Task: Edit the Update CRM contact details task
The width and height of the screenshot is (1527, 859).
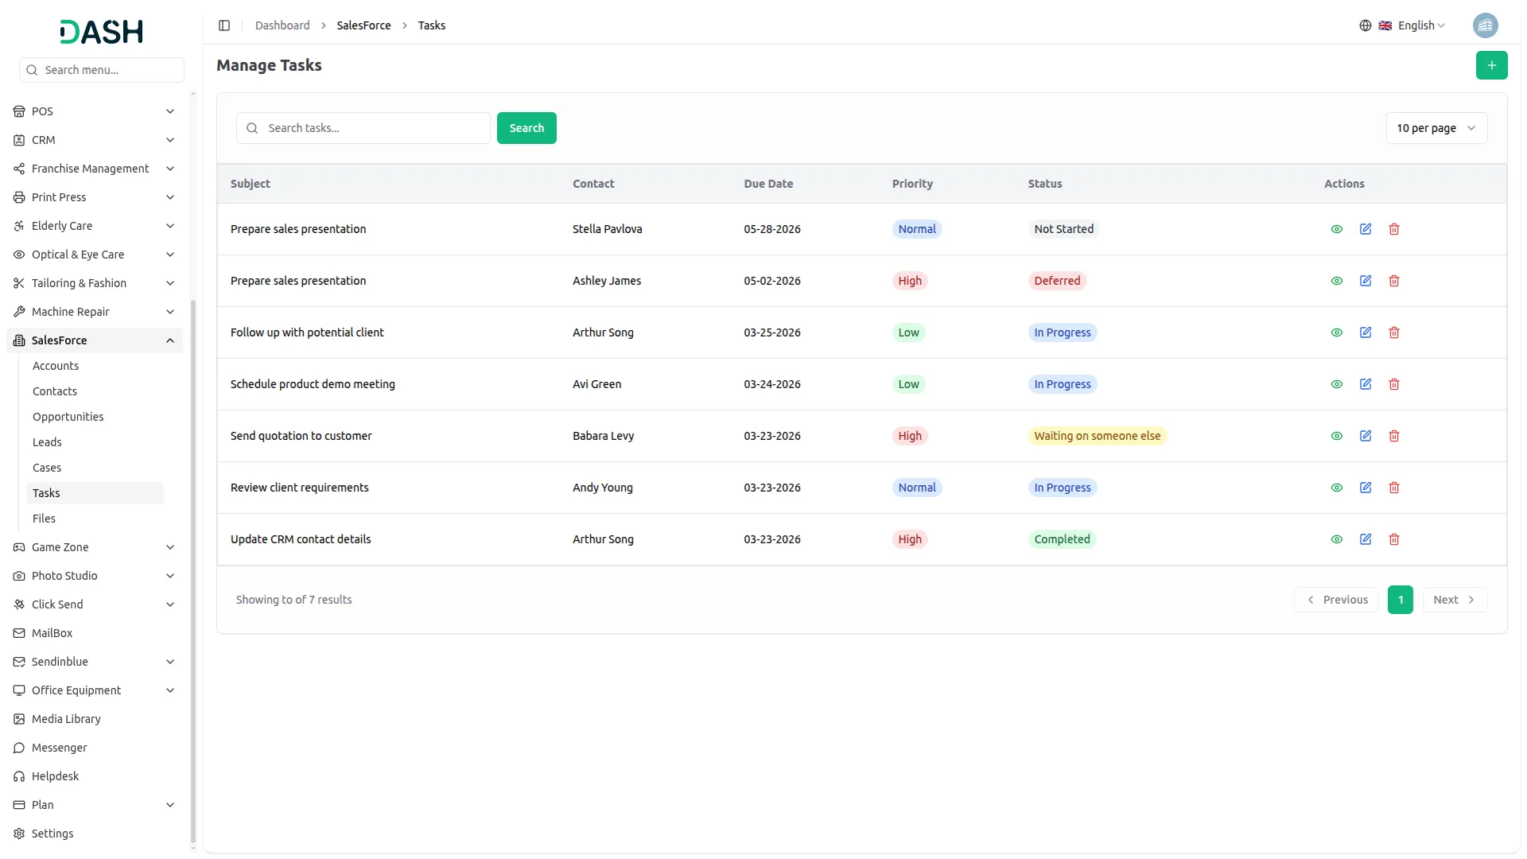Action: pyautogui.click(x=1366, y=539)
